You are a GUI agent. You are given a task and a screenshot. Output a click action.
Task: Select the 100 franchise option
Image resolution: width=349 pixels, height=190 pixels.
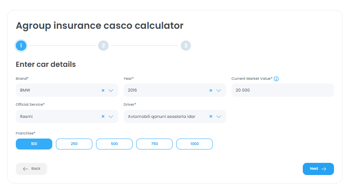pos(34,144)
